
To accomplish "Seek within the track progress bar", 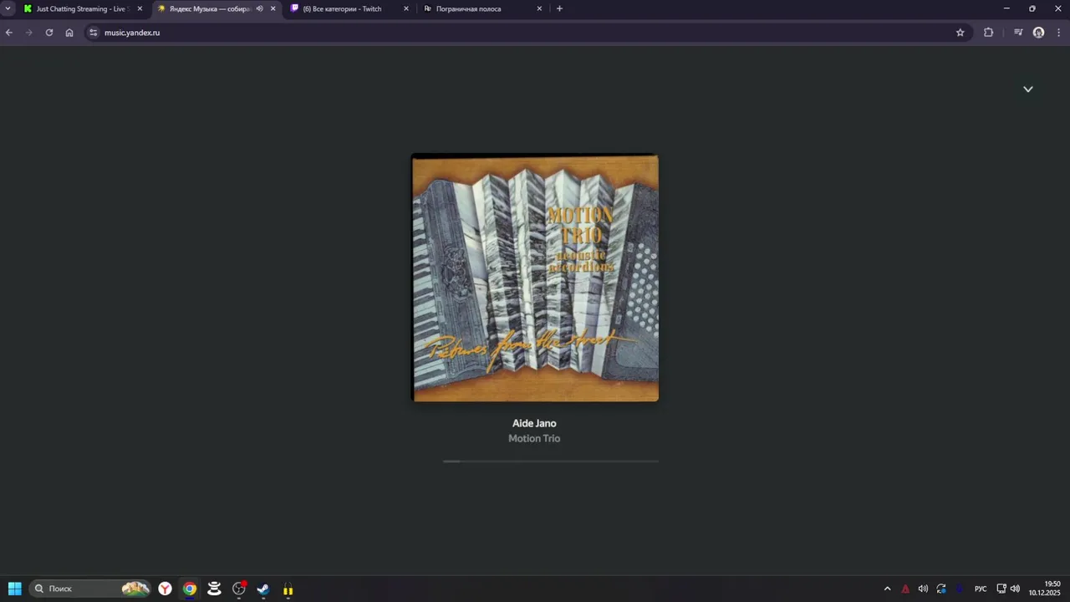I will (x=551, y=461).
